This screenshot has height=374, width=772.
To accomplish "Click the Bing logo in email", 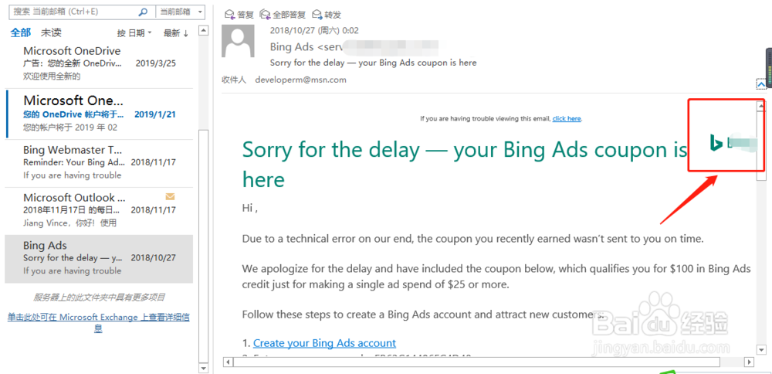I will (x=716, y=142).
